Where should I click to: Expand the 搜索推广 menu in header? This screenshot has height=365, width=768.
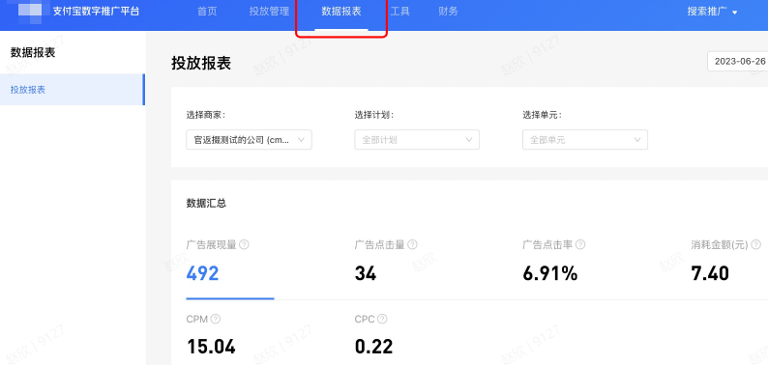pos(712,12)
